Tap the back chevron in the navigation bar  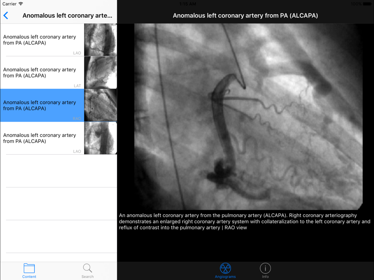click(x=6, y=15)
